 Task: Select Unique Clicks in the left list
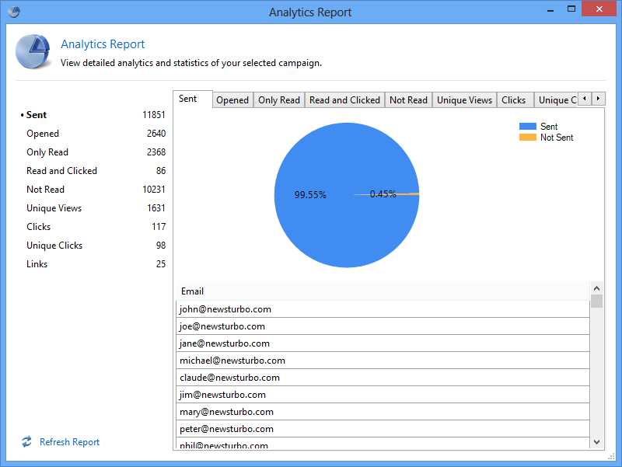(x=54, y=246)
